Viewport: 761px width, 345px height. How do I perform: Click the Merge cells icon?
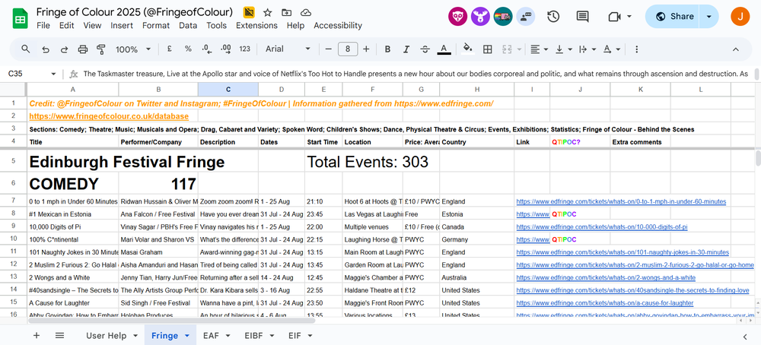coord(507,49)
